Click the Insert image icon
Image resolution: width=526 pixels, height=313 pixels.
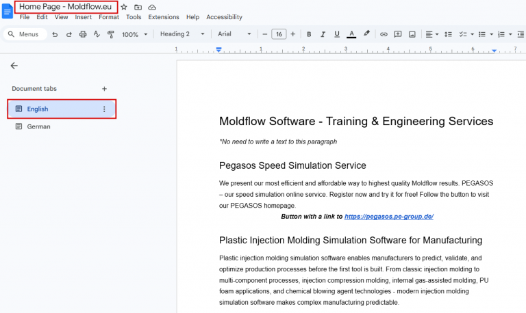[x=412, y=34]
